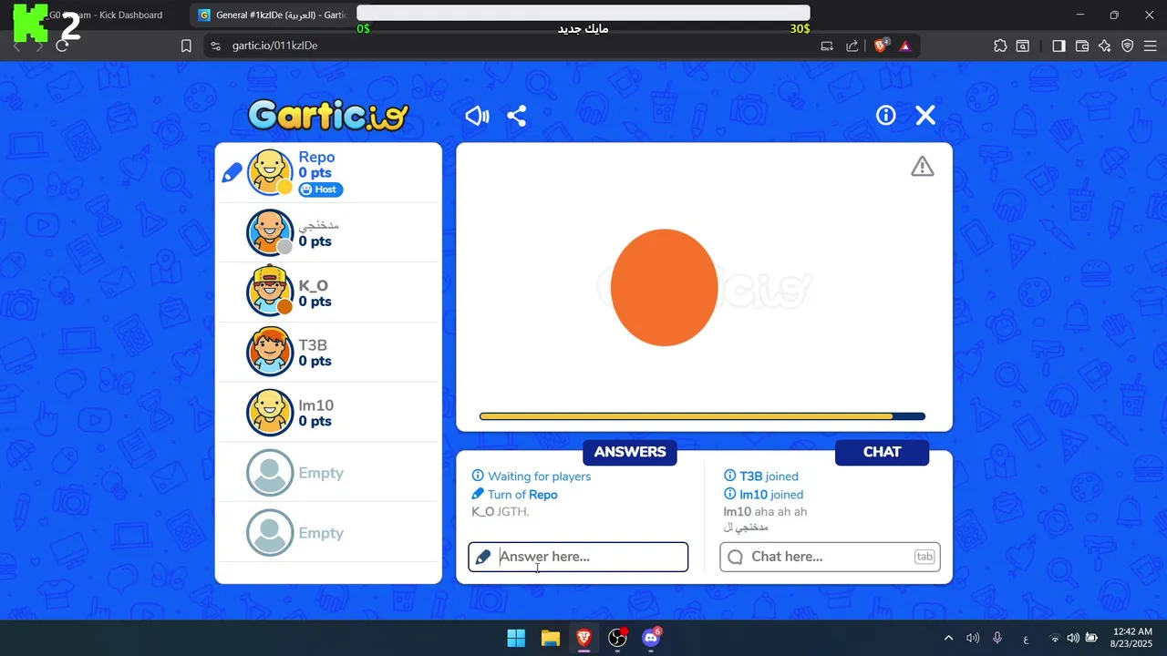This screenshot has width=1167, height=656.
Task: Focus the Answer here input field
Action: (x=578, y=557)
